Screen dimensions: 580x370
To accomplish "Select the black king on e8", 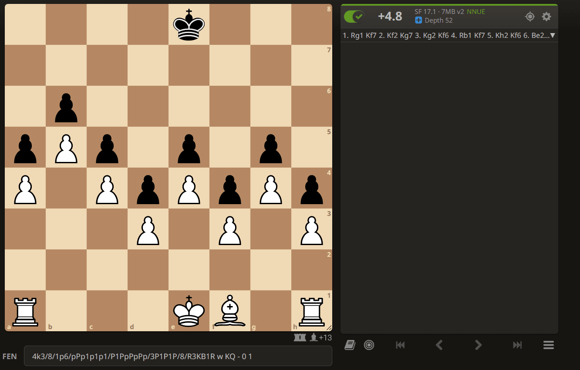I will (189, 25).
